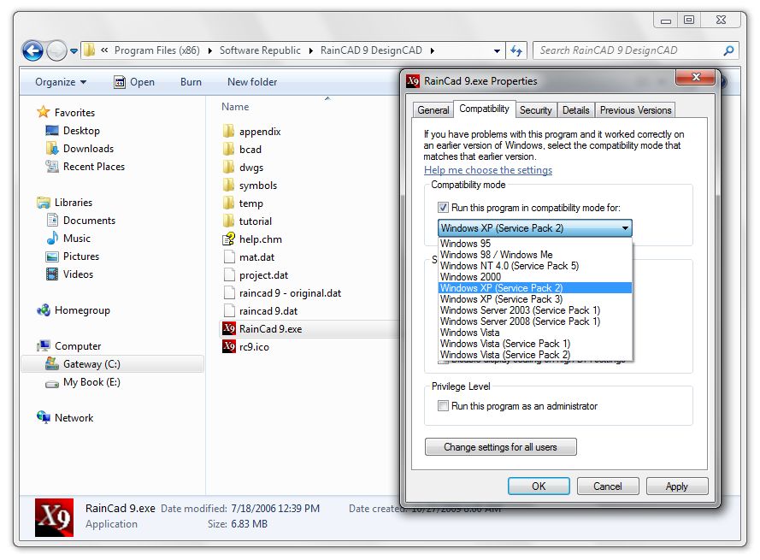The image size is (760, 560).
Task: Switch to the General tab
Action: pyautogui.click(x=433, y=110)
